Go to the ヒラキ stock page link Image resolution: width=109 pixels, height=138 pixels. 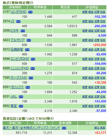click(15, 31)
